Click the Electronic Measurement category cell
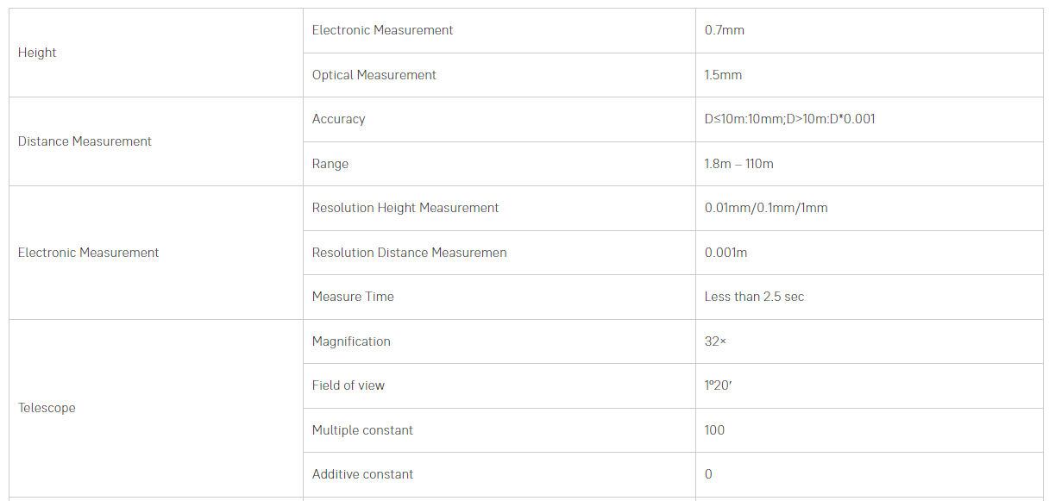This screenshot has height=501, width=1049. click(x=89, y=253)
